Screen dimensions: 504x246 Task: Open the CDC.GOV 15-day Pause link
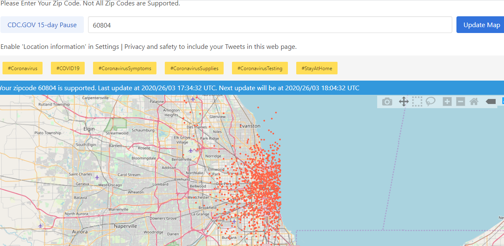42,25
